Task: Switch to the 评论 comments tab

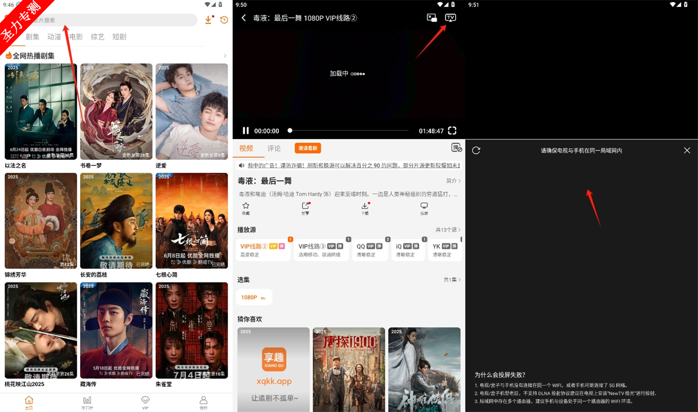Action: tap(274, 149)
